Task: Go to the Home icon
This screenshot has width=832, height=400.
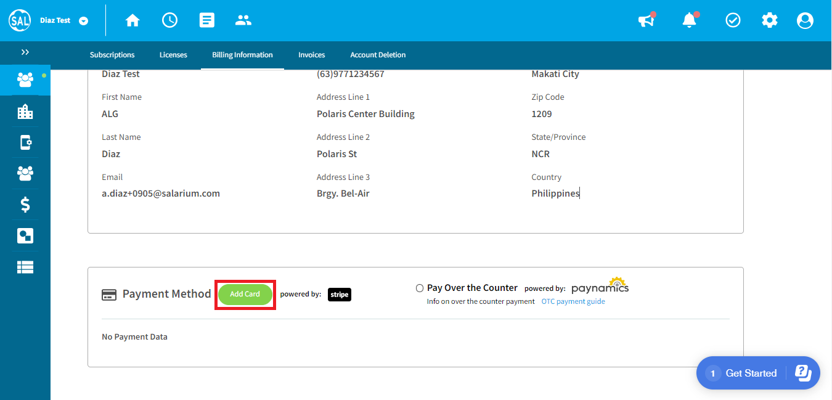Action: click(133, 20)
